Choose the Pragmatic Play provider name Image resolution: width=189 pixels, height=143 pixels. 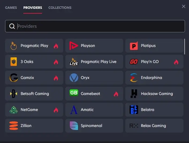pos(34,46)
